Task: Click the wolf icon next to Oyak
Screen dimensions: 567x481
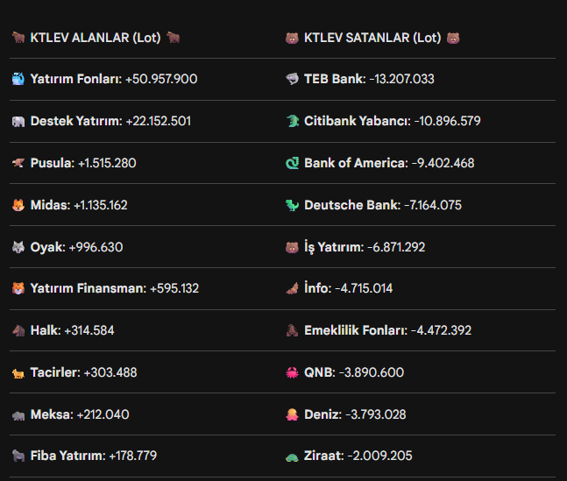Action: click(x=18, y=247)
